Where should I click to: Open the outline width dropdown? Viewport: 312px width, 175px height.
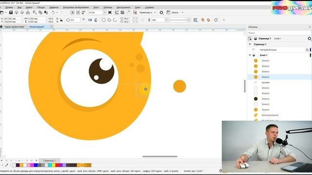pos(166,20)
